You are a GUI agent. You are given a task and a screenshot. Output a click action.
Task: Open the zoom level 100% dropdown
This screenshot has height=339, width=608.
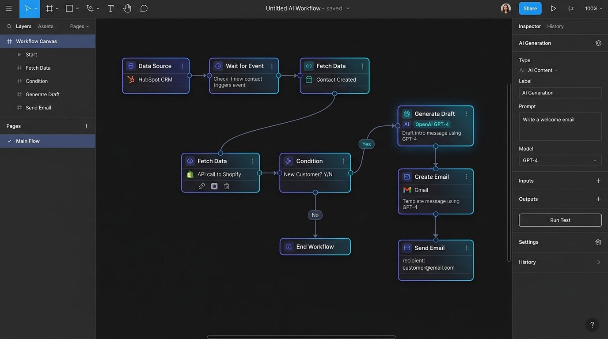coord(593,8)
